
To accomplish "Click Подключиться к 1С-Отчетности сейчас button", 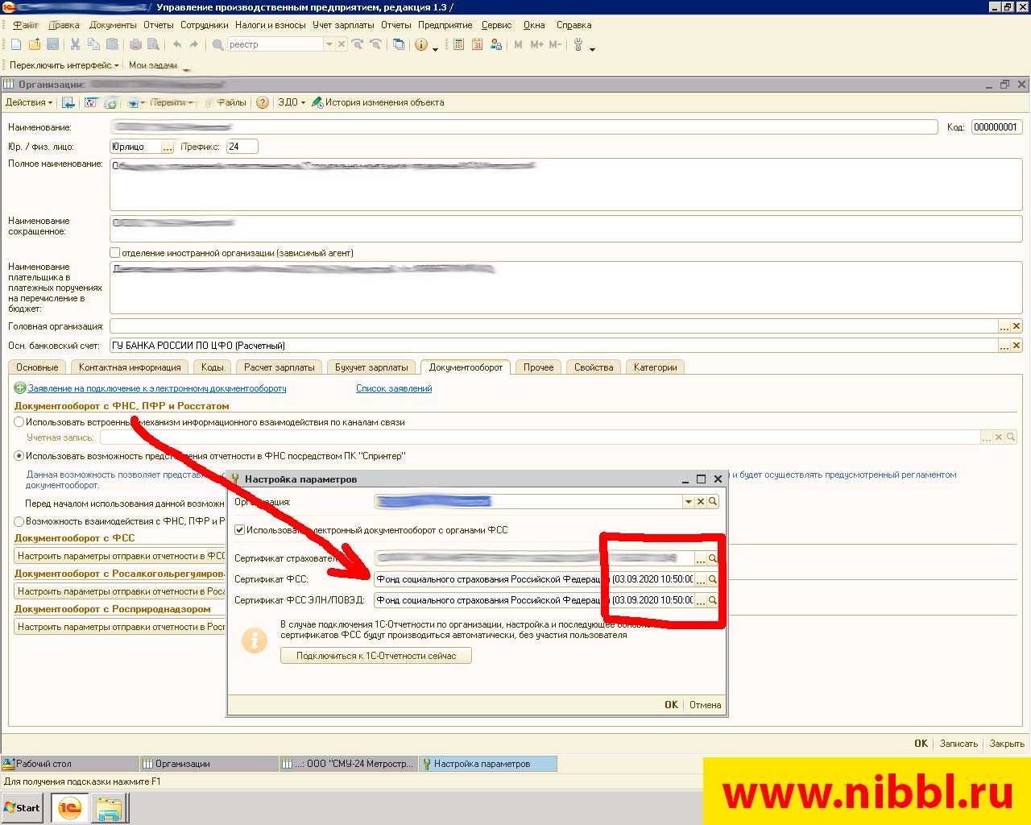I will point(375,656).
